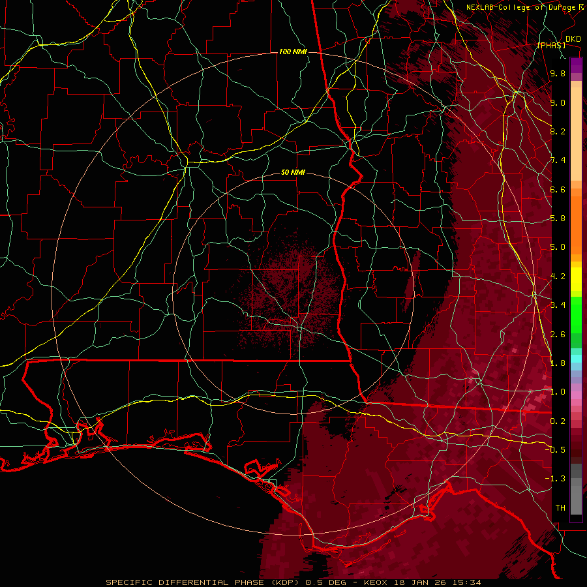
Task: Click the 4.2 value on the scale
Action: tap(558, 277)
